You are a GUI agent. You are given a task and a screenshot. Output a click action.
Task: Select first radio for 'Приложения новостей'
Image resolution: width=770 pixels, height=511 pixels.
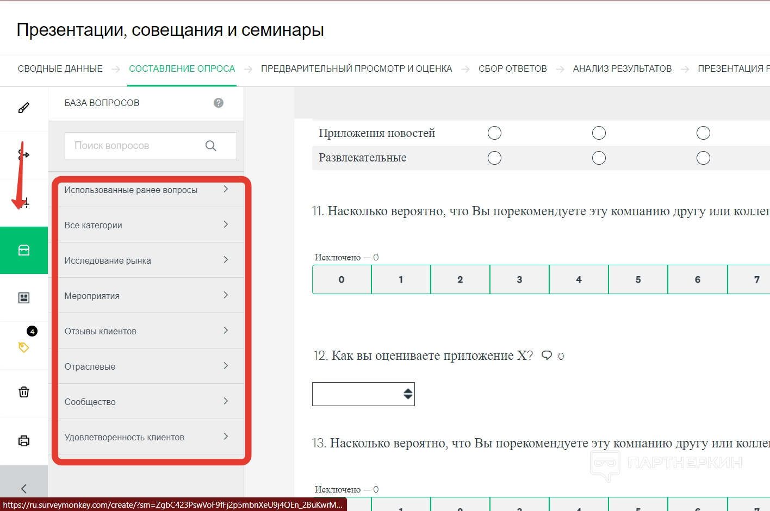pyautogui.click(x=494, y=133)
